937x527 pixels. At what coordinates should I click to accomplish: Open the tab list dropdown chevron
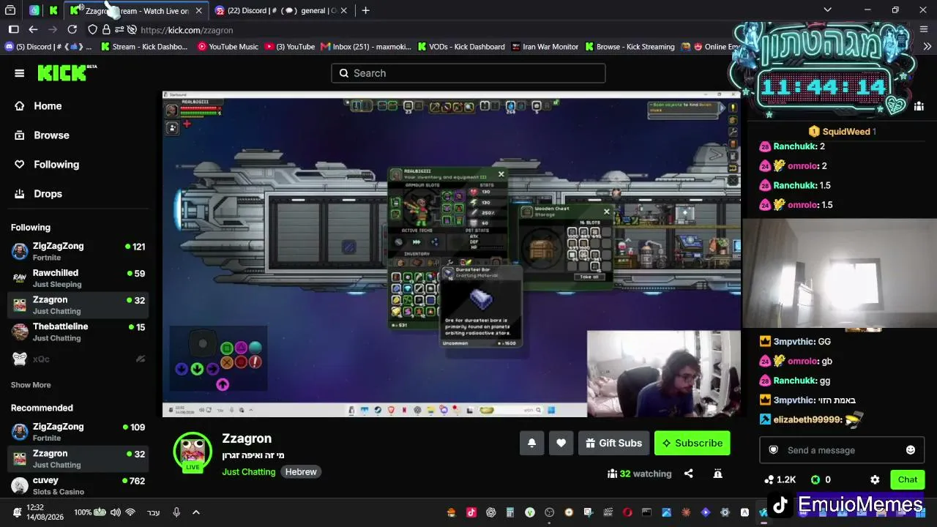tap(827, 10)
